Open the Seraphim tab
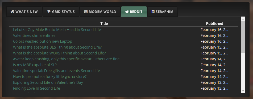This screenshot has width=253, height=99. point(163,12)
